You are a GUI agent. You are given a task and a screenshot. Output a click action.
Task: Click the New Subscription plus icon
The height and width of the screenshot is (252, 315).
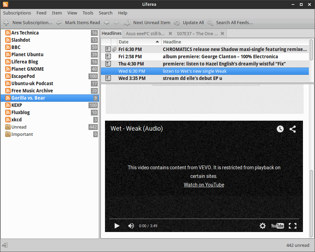[x=6, y=23]
